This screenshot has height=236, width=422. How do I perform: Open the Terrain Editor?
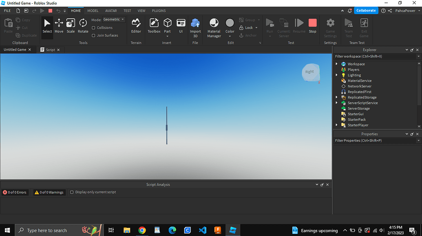[x=136, y=26]
